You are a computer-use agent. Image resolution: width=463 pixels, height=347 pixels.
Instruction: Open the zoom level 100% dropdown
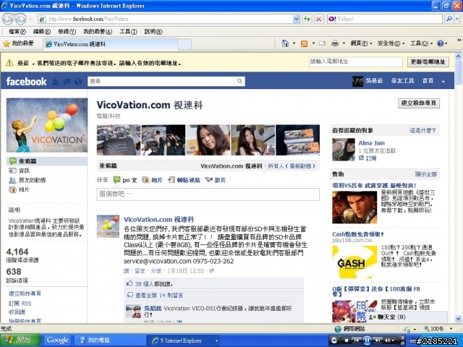click(451, 329)
